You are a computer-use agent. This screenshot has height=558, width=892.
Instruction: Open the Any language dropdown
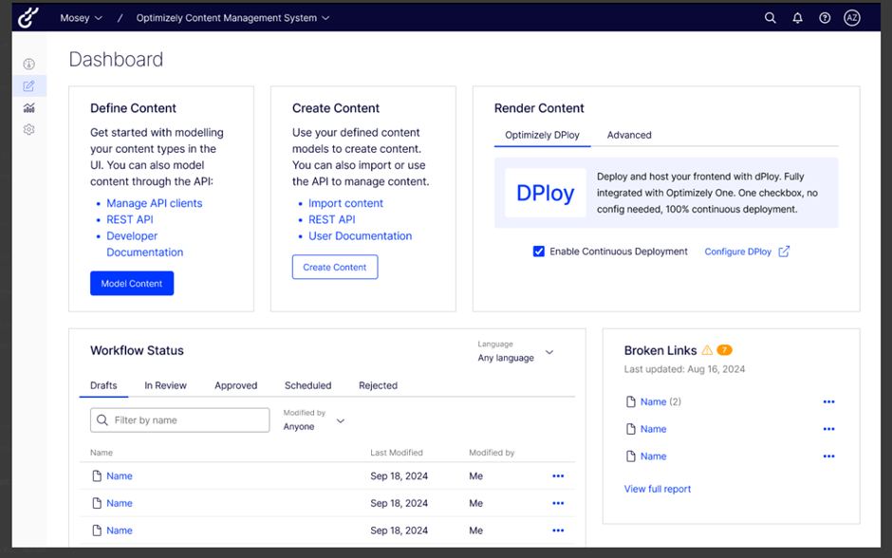(x=515, y=352)
